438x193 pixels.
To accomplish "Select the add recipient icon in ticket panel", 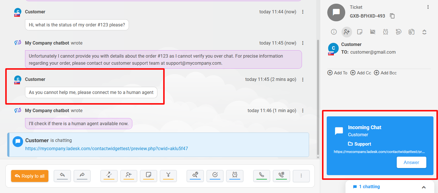I will (x=347, y=32).
